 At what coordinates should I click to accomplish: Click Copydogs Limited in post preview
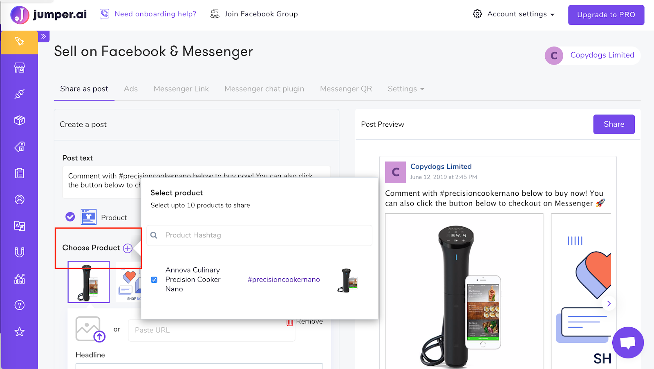441,166
